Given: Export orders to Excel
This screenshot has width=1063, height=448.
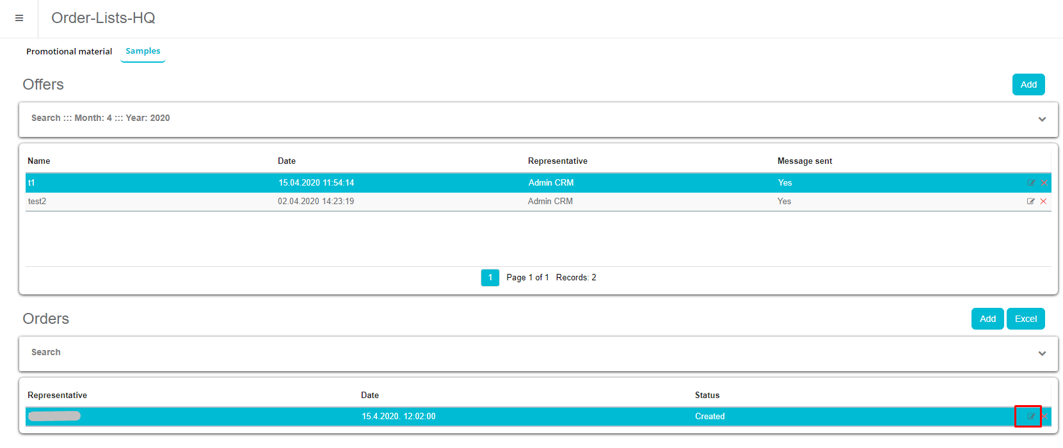Looking at the screenshot, I should pos(1025,319).
